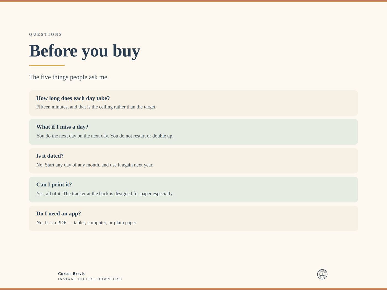Image resolution: width=387 pixels, height=290 pixels.
Task: Click the orange bottom border bar
Action: [x=193, y=289]
